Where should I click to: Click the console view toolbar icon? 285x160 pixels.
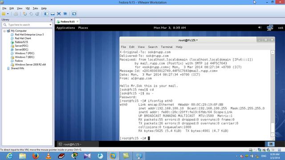click(74, 14)
